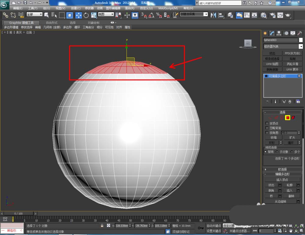Activate the Select Object tool
Screen dimensions: 305x235
46,15
